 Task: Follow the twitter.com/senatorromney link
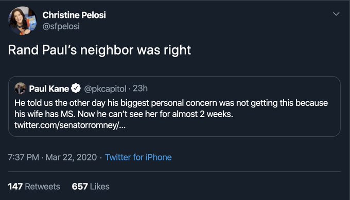(70, 125)
